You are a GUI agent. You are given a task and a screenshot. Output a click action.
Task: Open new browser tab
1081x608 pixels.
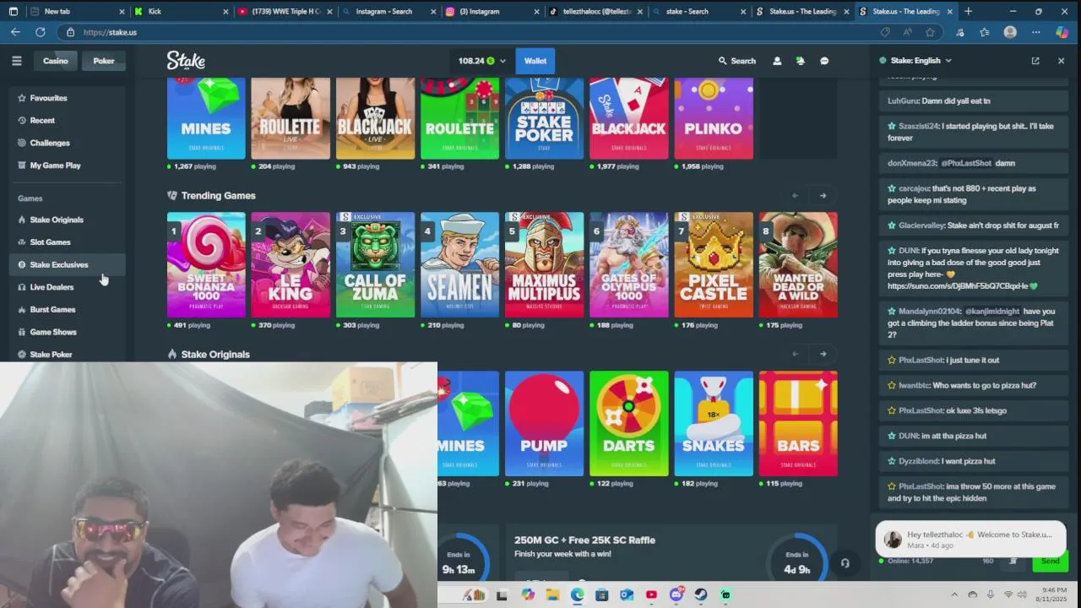pos(968,12)
